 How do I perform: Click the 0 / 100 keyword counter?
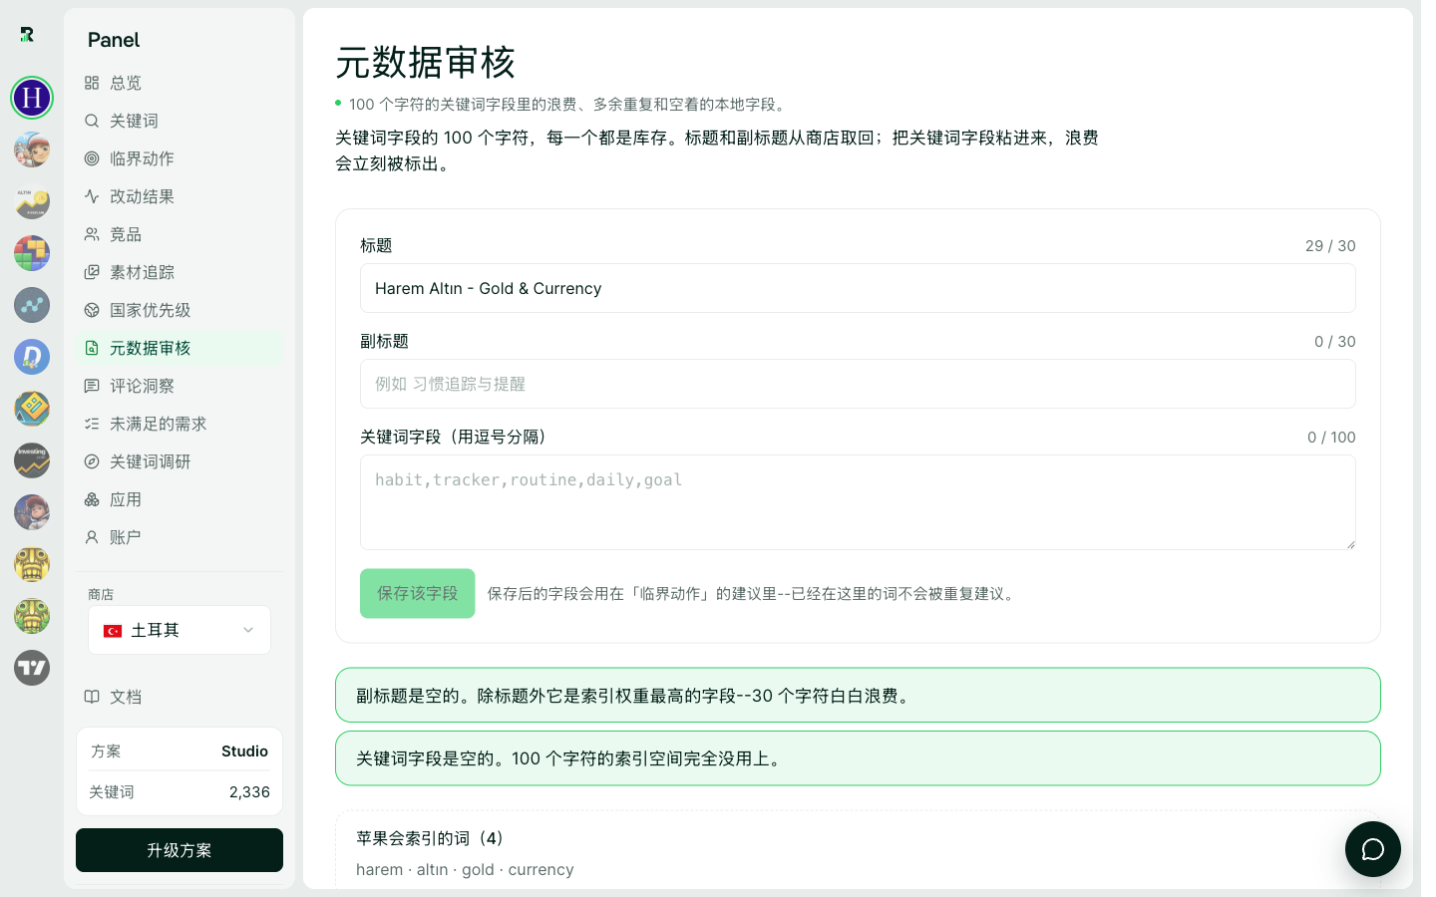coord(1331,438)
